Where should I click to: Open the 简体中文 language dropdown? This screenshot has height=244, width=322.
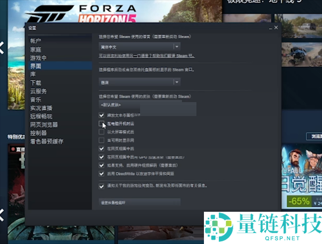[x=140, y=47]
